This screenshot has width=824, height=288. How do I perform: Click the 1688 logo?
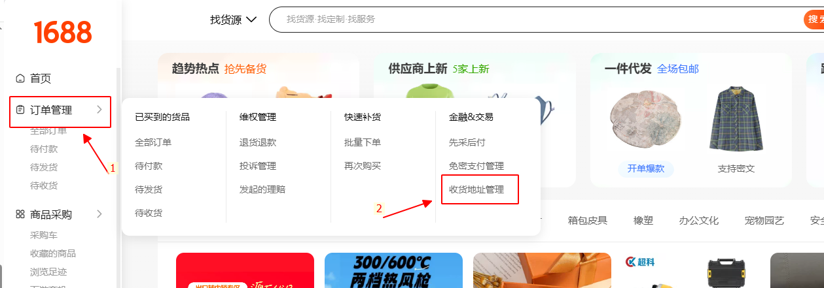point(63,31)
